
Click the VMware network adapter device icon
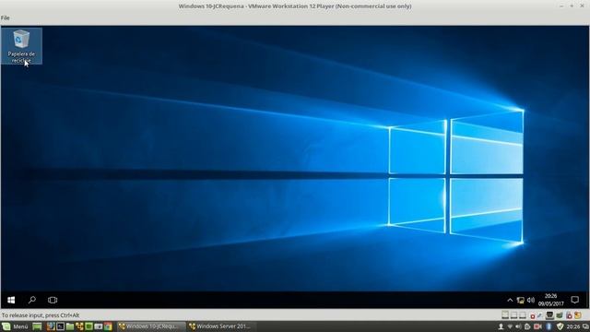549,315
